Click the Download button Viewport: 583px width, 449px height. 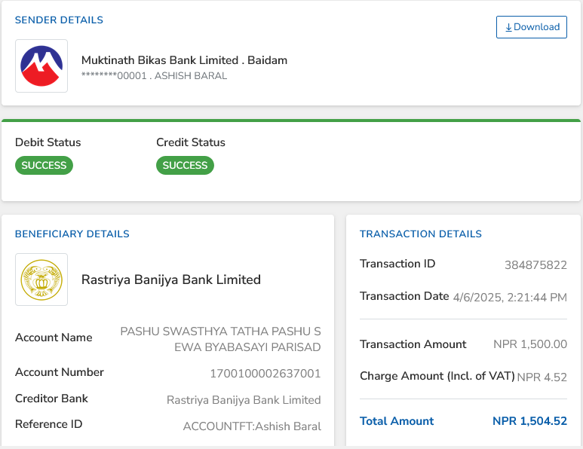coord(531,27)
